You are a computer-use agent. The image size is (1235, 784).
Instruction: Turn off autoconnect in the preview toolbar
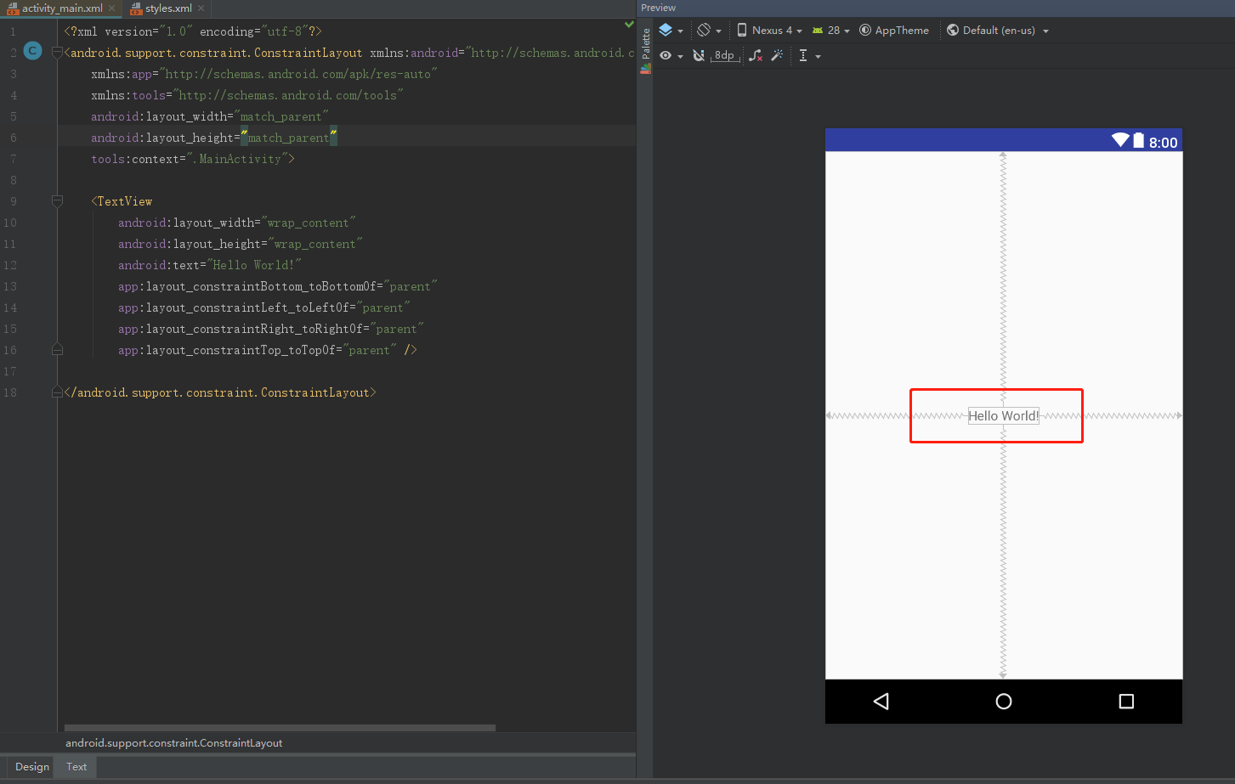coord(699,55)
